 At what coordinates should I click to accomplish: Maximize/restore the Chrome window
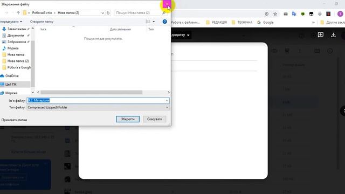[x=336, y=4]
